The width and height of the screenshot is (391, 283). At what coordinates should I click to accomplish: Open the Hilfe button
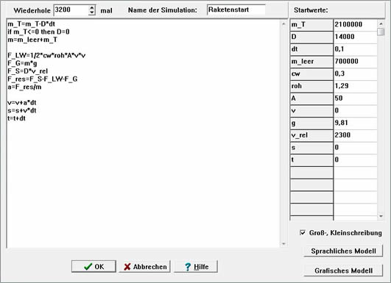click(x=196, y=266)
